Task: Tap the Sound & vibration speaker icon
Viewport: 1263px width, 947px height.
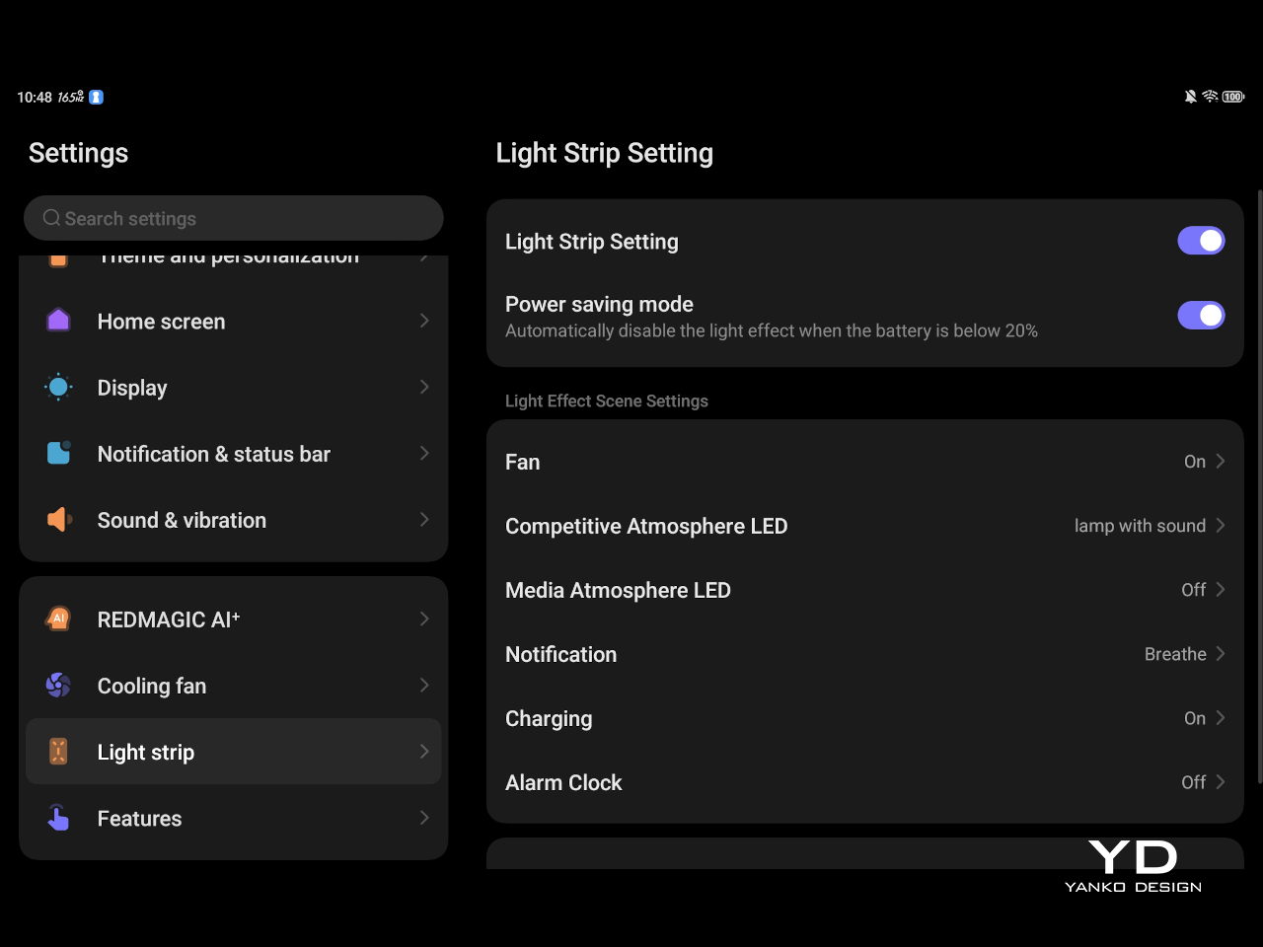Action: (x=59, y=520)
